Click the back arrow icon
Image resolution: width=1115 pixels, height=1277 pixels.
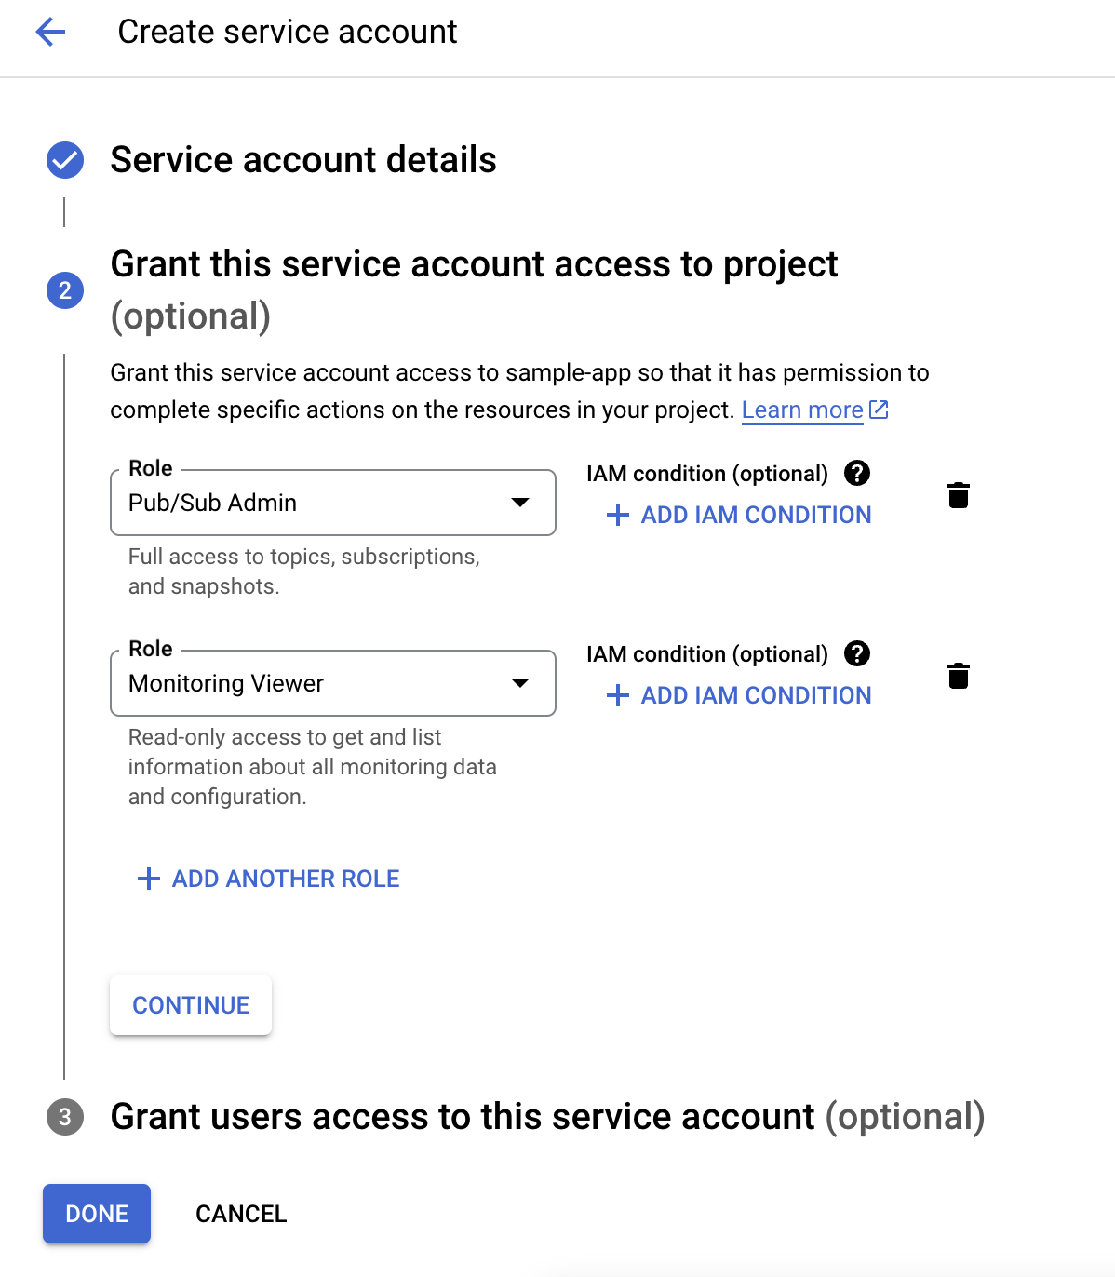pos(50,33)
